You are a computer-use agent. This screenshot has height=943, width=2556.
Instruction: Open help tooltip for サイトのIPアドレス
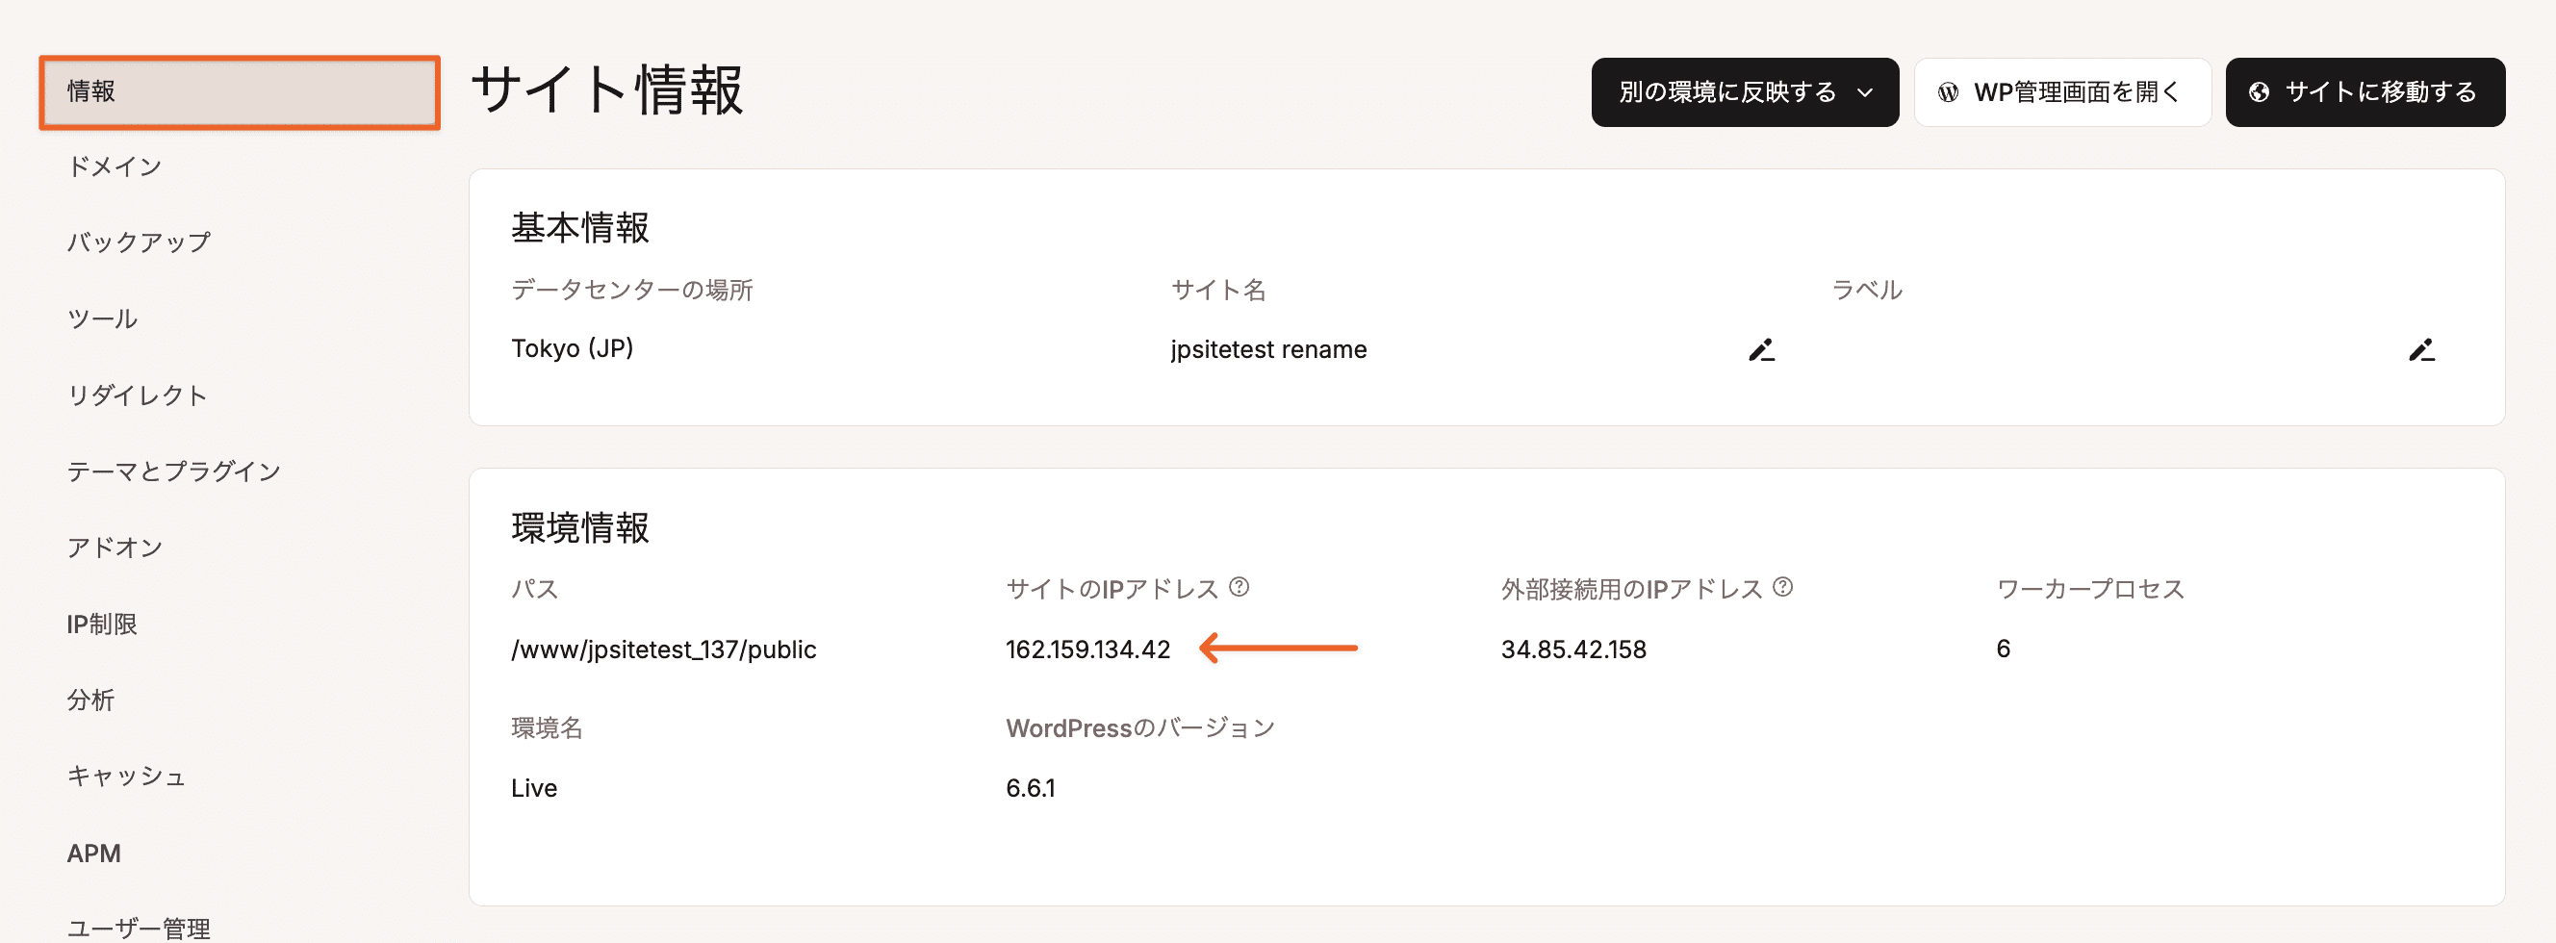click(x=1240, y=587)
